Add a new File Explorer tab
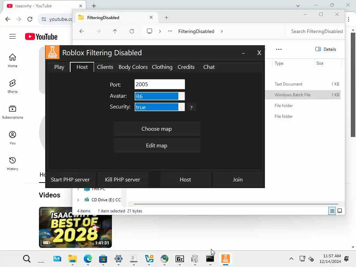Image resolution: width=356 pixels, height=267 pixels. [166, 18]
